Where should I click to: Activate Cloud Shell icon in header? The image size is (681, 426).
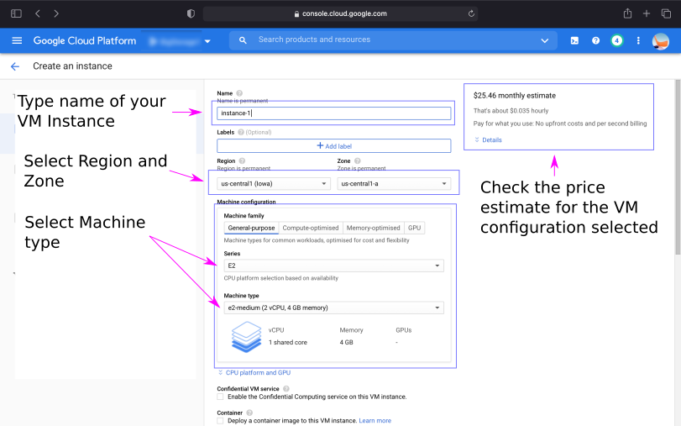(x=574, y=40)
